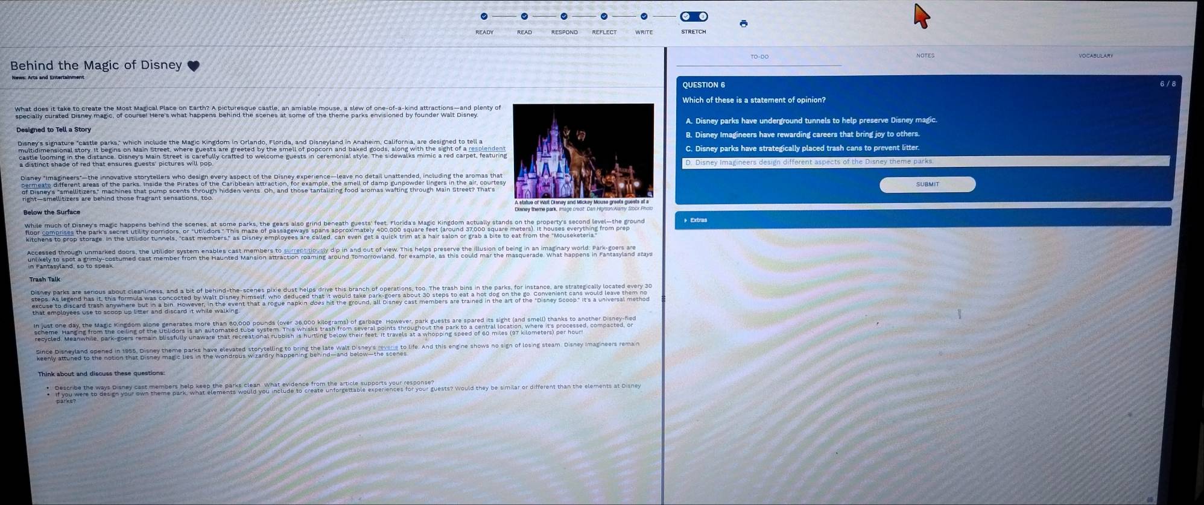Click the heart icon beside article title

point(193,66)
